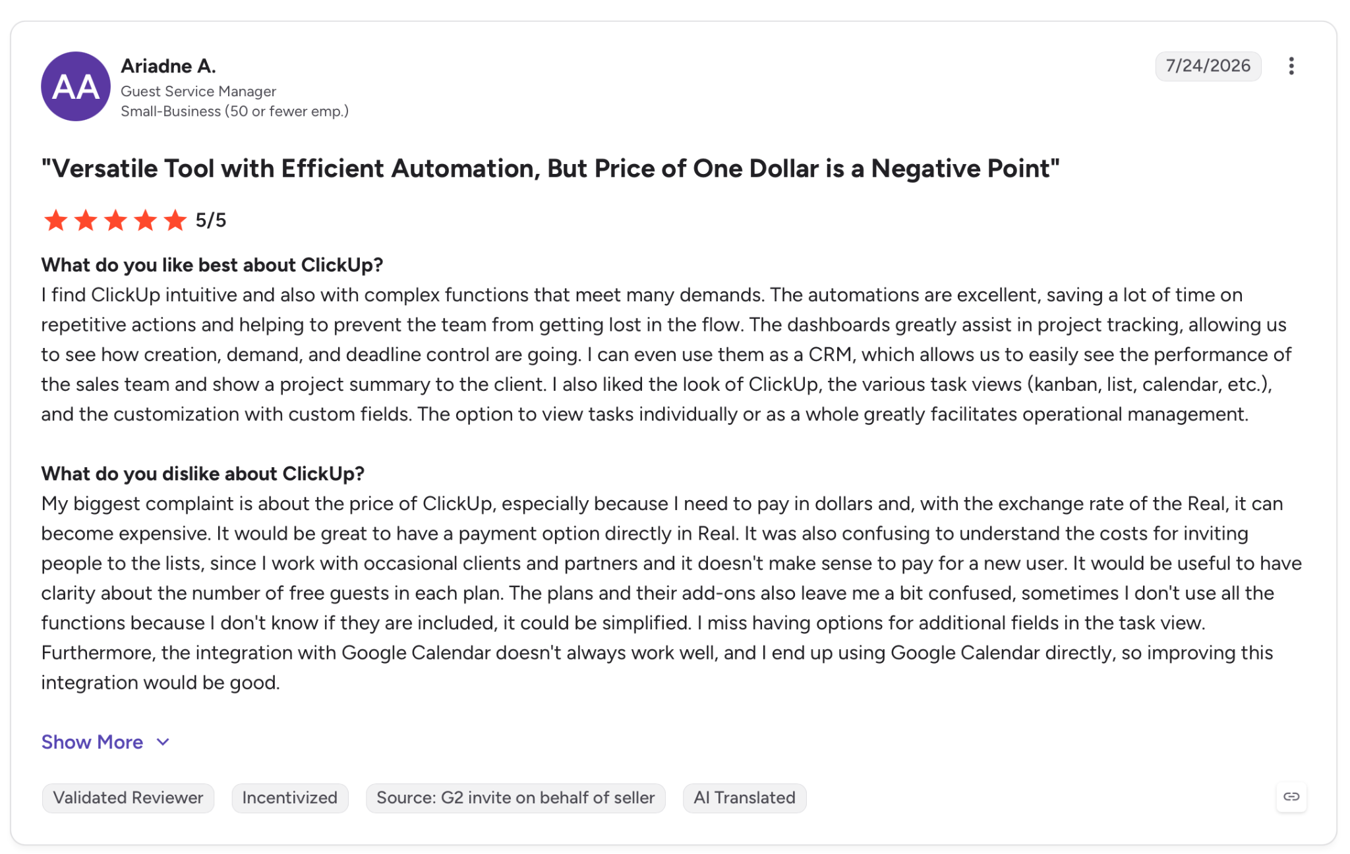The width and height of the screenshot is (1350, 854).
Task: Copy the review link icon
Action: [1291, 797]
